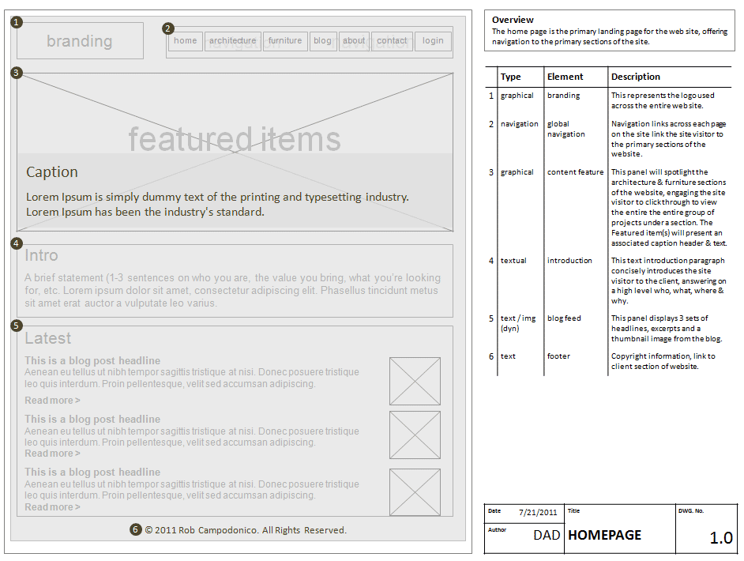Click the Description column header
The image size is (744, 561).
tap(635, 77)
